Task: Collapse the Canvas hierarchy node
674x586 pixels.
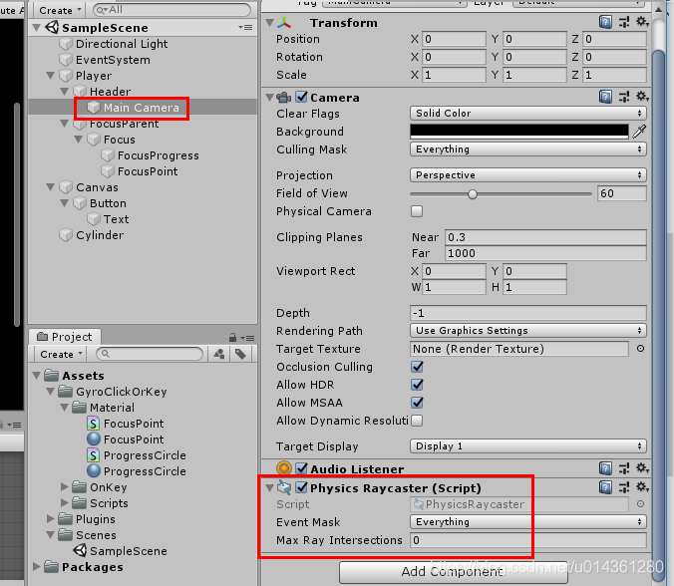Action: pos(50,187)
